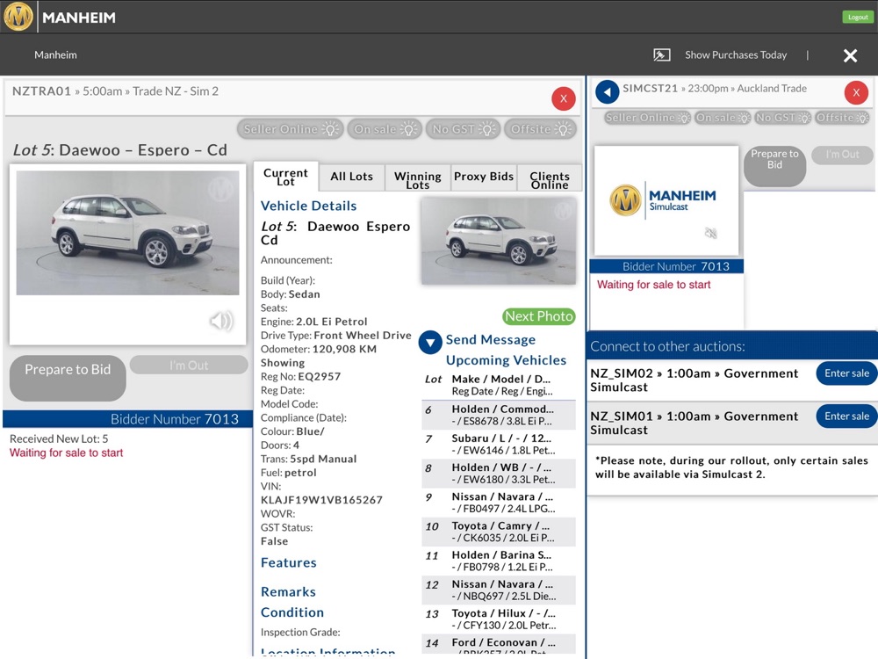Viewport: 878px width, 659px height.
Task: Switch to the Proxy Bids tab
Action: [484, 177]
